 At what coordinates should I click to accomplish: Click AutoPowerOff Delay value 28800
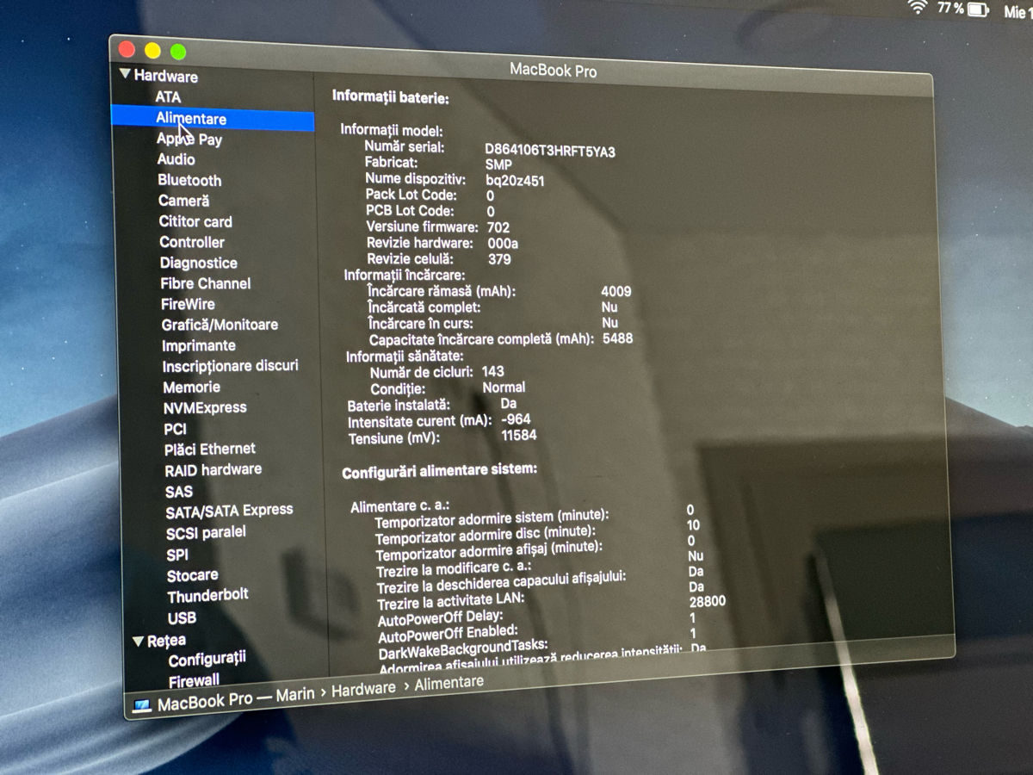(708, 601)
